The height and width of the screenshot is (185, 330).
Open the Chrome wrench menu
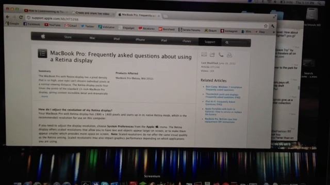272,26
